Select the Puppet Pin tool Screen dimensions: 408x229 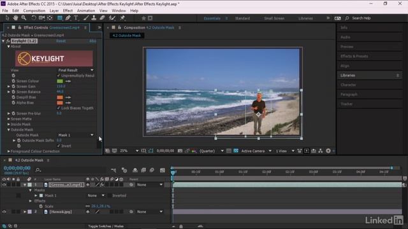(122, 18)
